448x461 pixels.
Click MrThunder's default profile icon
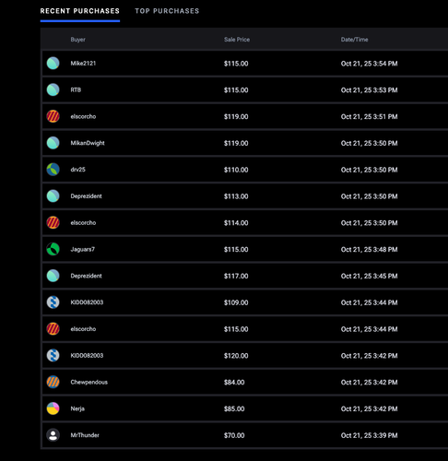(53, 435)
